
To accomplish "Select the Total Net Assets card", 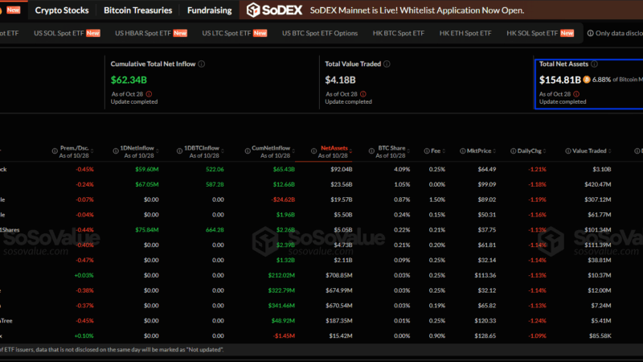I will point(589,84).
